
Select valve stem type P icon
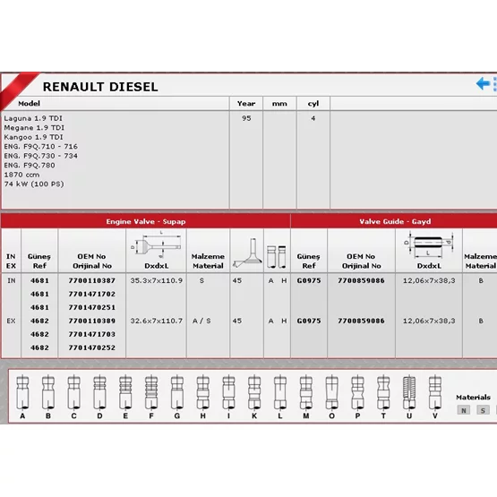point(357,393)
